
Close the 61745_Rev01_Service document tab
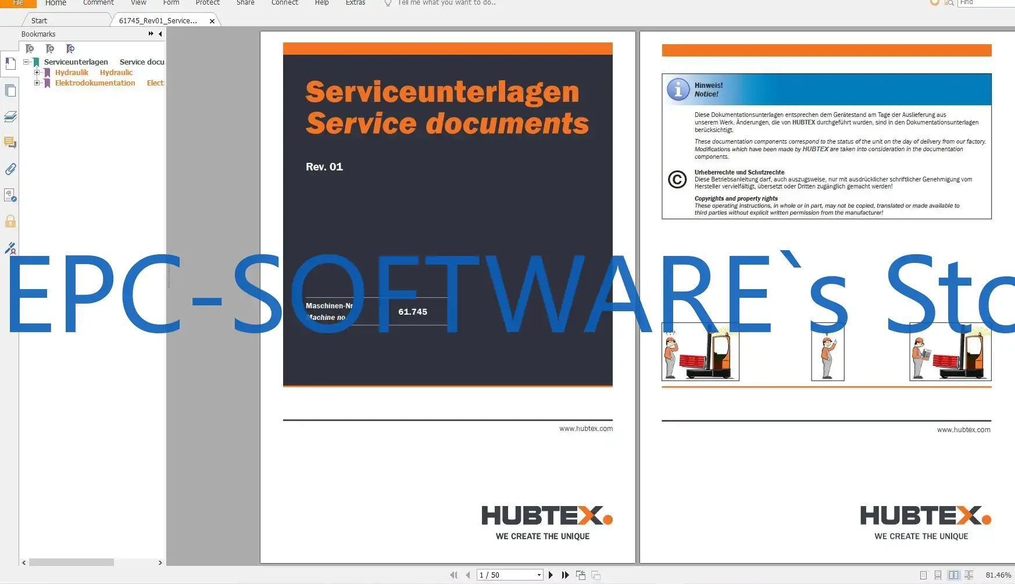coord(212,21)
